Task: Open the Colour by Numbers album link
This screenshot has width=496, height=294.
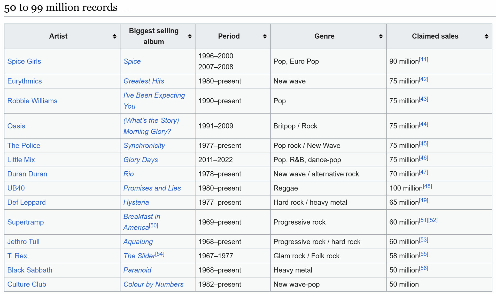Action: point(153,284)
